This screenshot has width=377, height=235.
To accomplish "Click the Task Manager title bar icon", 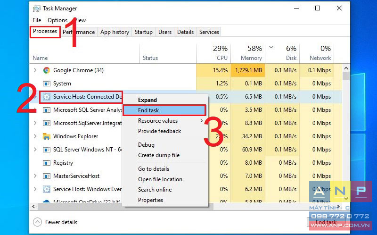I will point(37,8).
